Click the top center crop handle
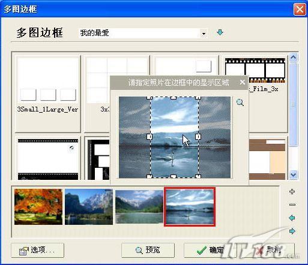Screen dimensions: 308x265 (x=174, y=98)
